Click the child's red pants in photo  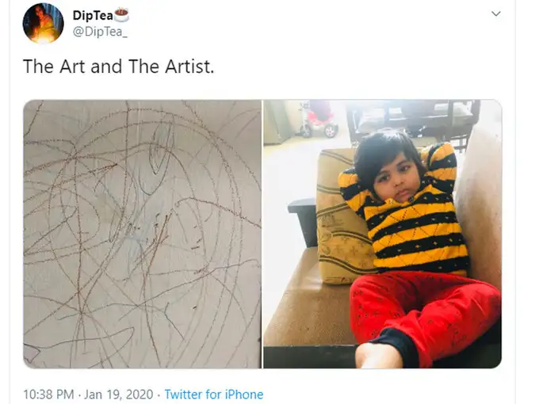pyautogui.click(x=420, y=309)
